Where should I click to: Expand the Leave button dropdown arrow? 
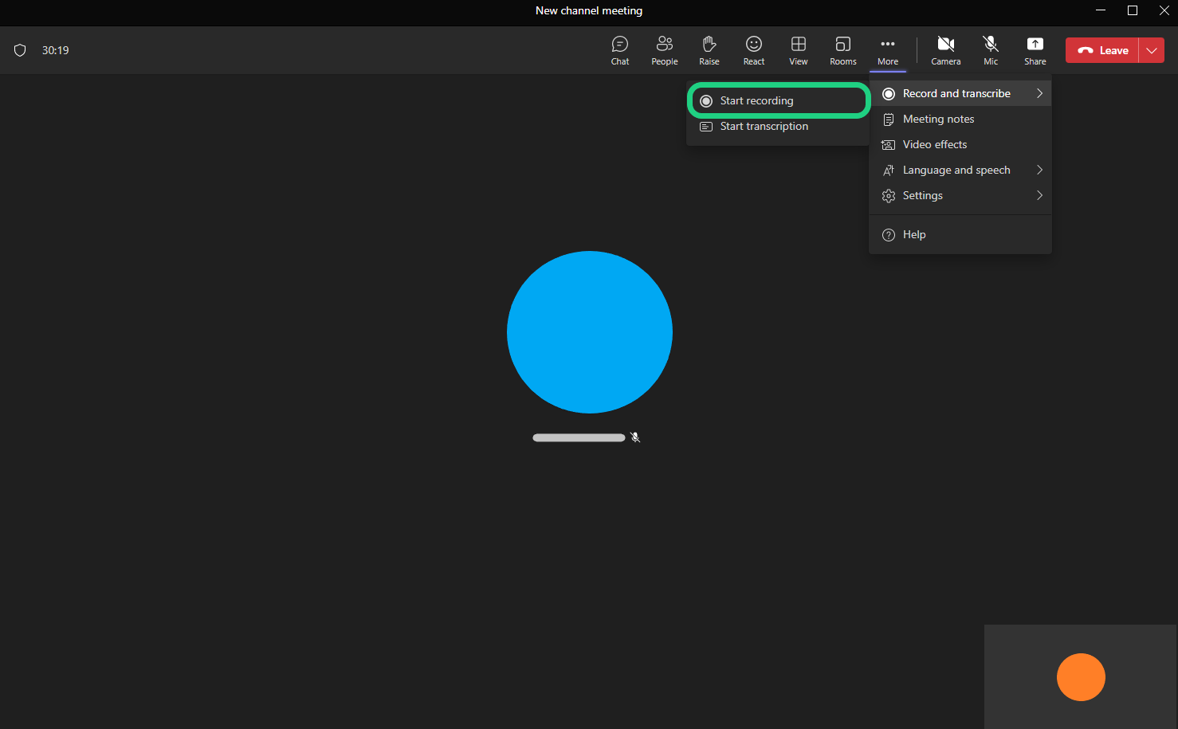pyautogui.click(x=1152, y=50)
